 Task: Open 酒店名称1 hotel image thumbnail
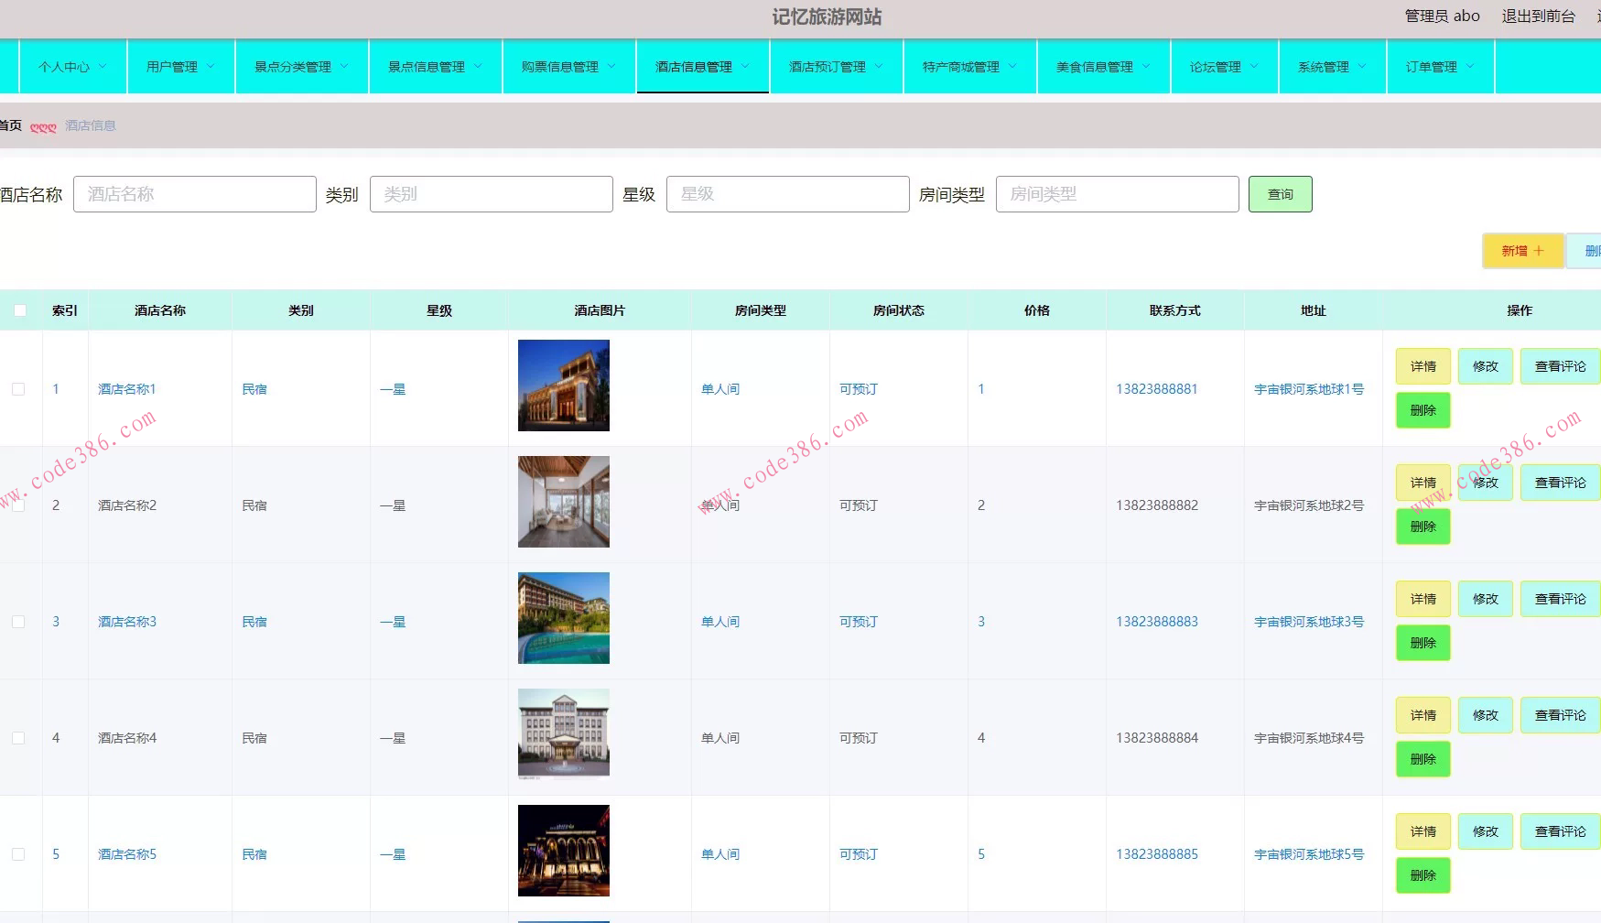coord(563,385)
